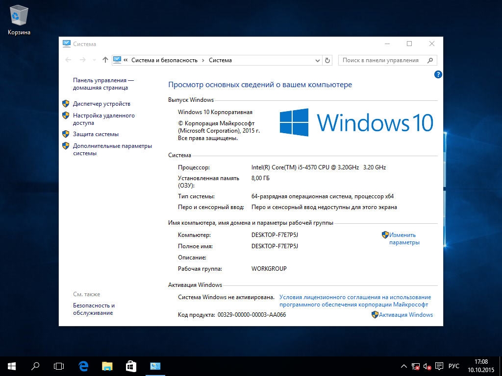Open 'Защита системы' link
The width and height of the screenshot is (502, 376).
point(96,134)
